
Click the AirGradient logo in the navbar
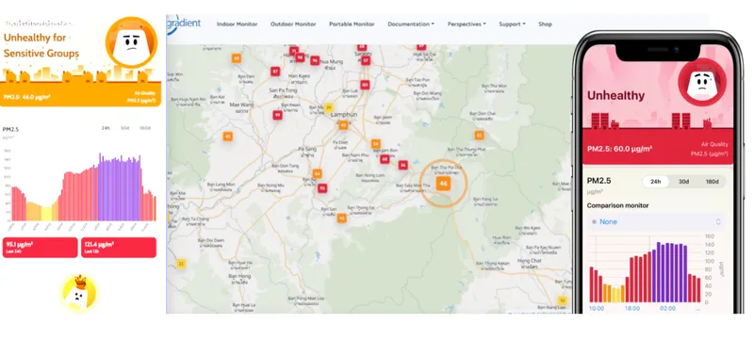(x=184, y=24)
